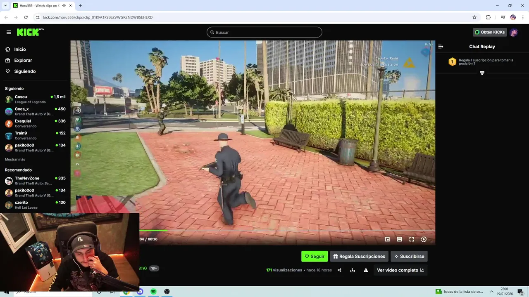The image size is (529, 297).
Task: Open playback speed settings
Action: 424,239
